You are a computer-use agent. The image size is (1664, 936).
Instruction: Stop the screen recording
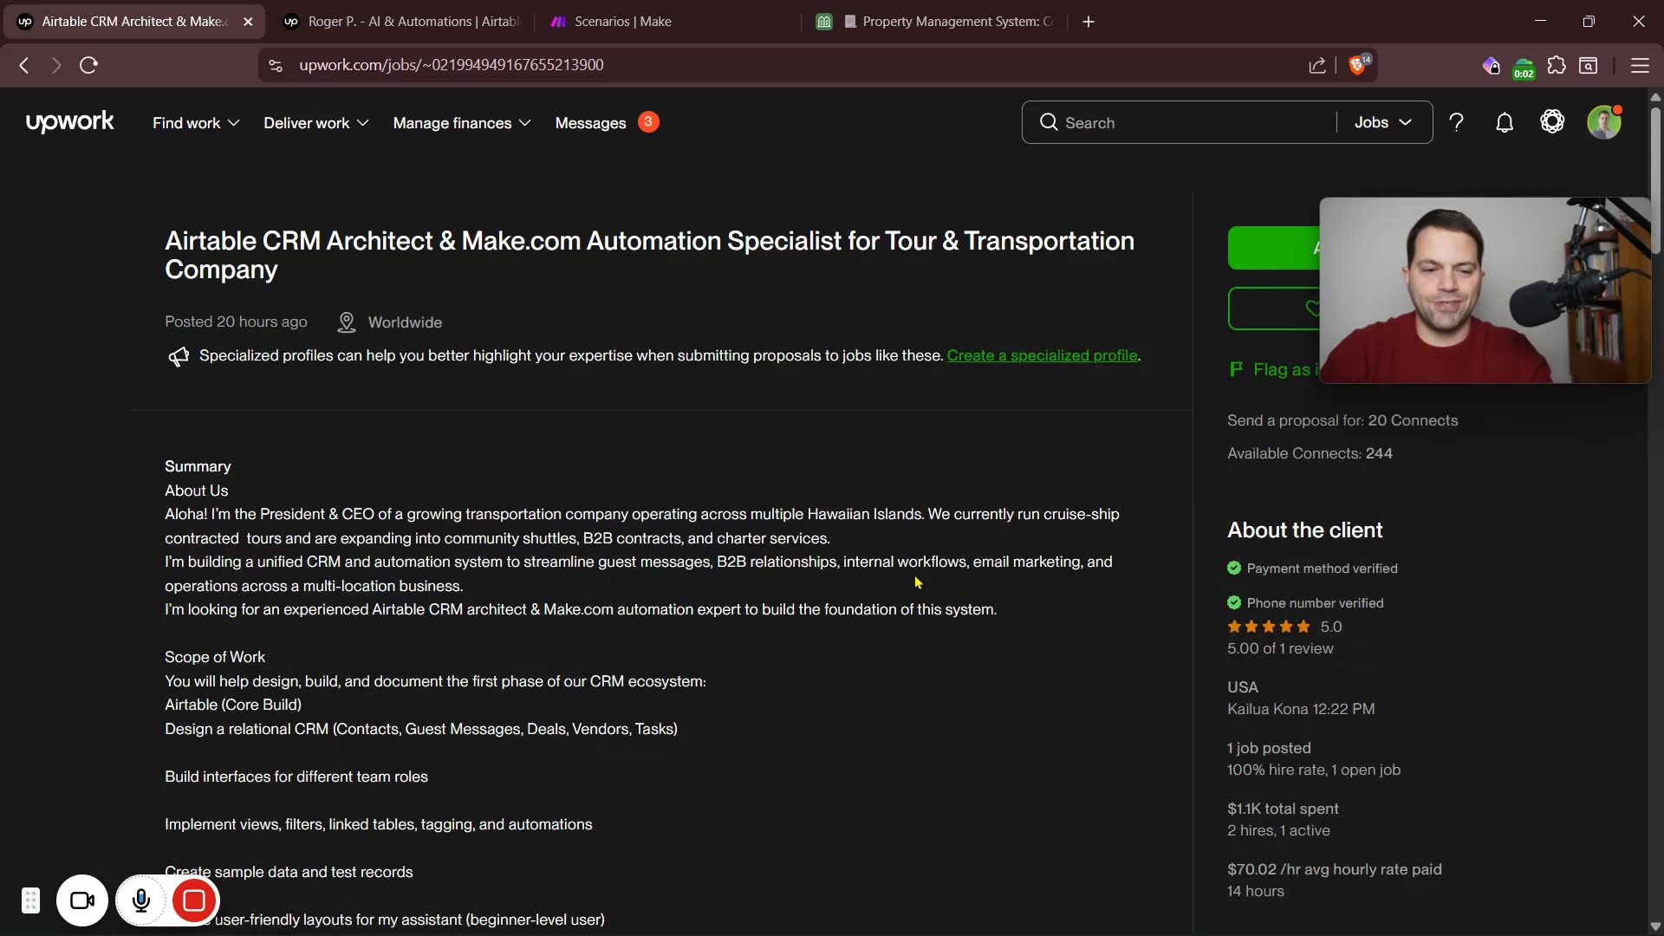click(x=194, y=901)
